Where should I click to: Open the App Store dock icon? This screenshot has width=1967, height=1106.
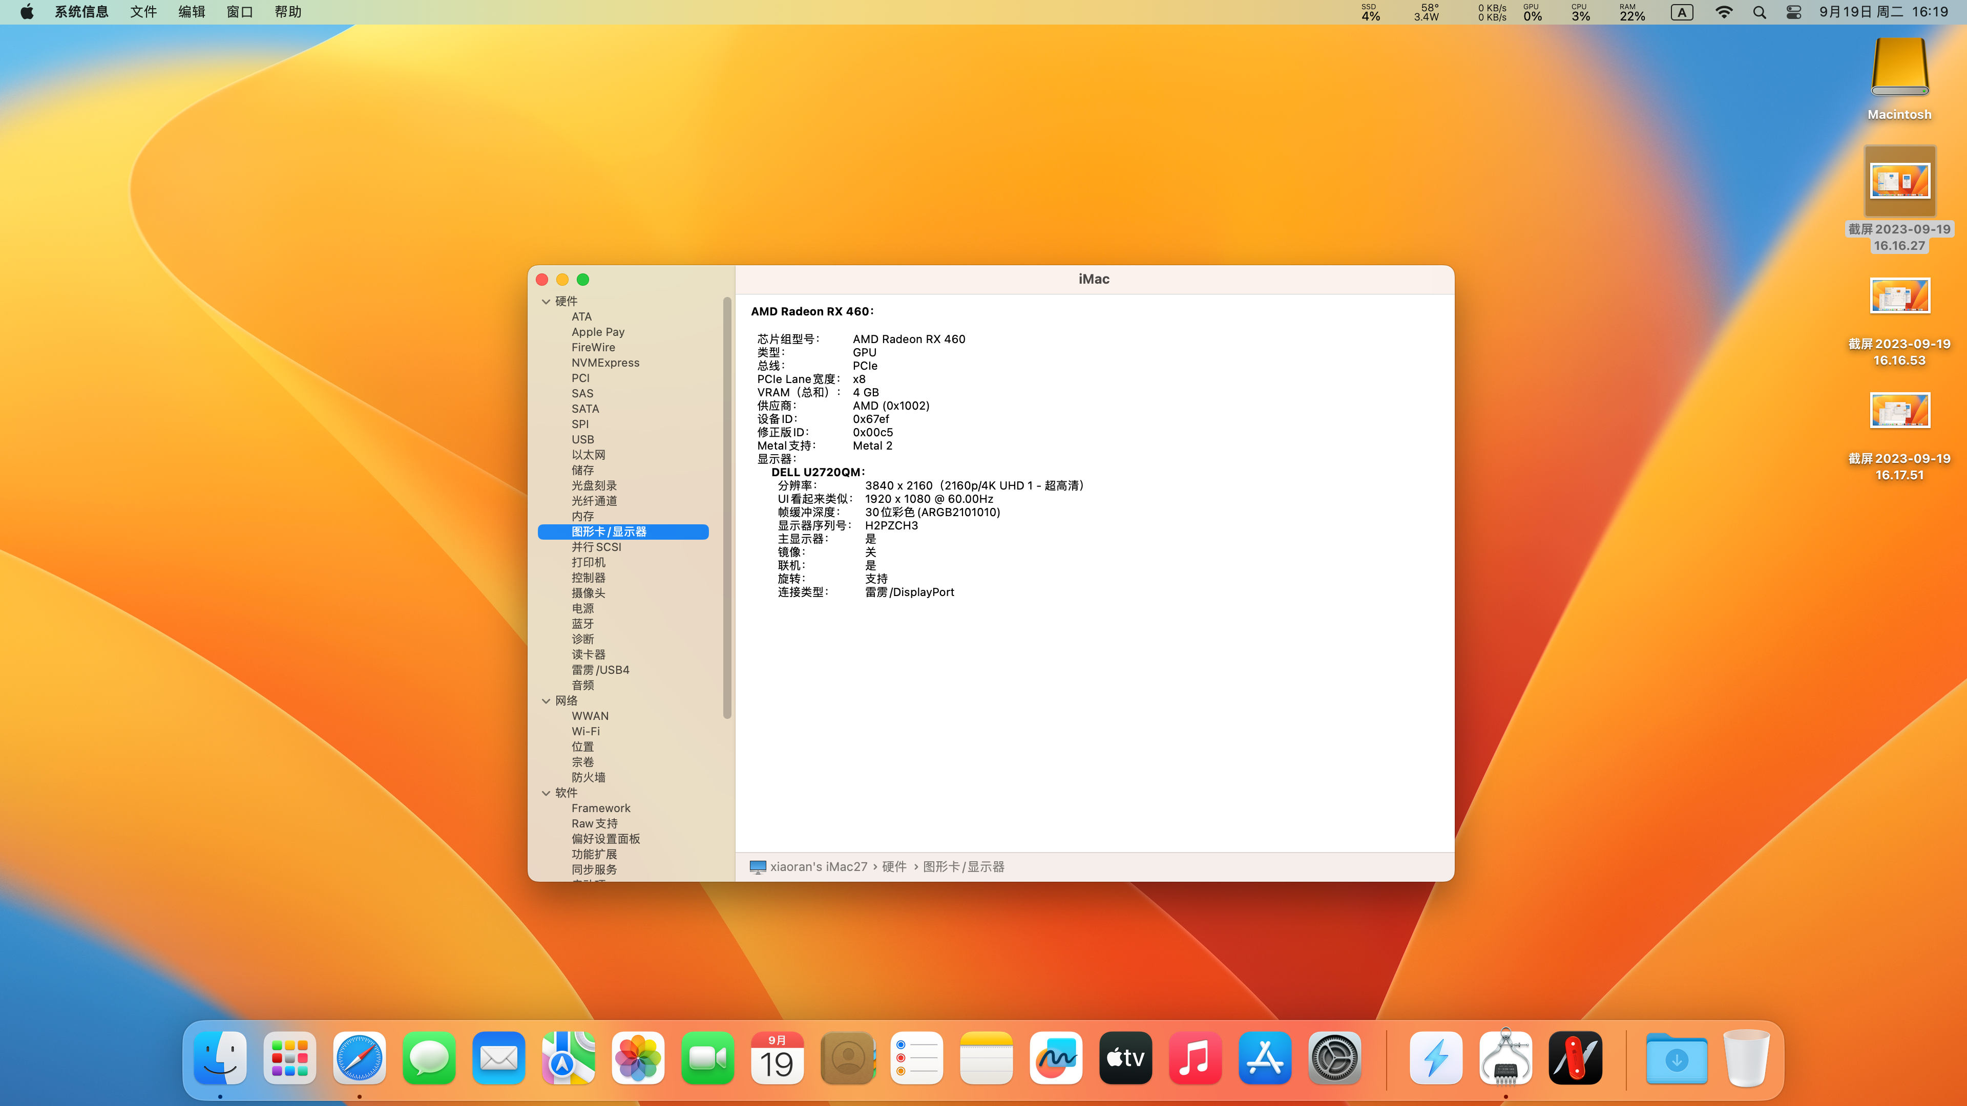1265,1058
